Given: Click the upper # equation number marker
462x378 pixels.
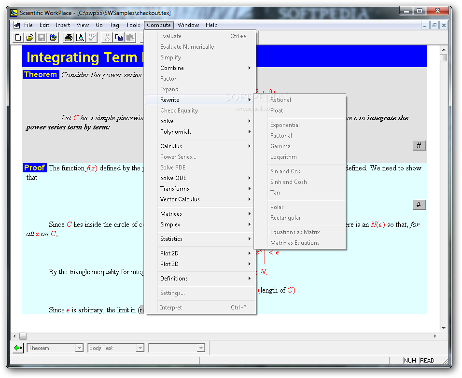Looking at the screenshot, I should (x=419, y=145).
